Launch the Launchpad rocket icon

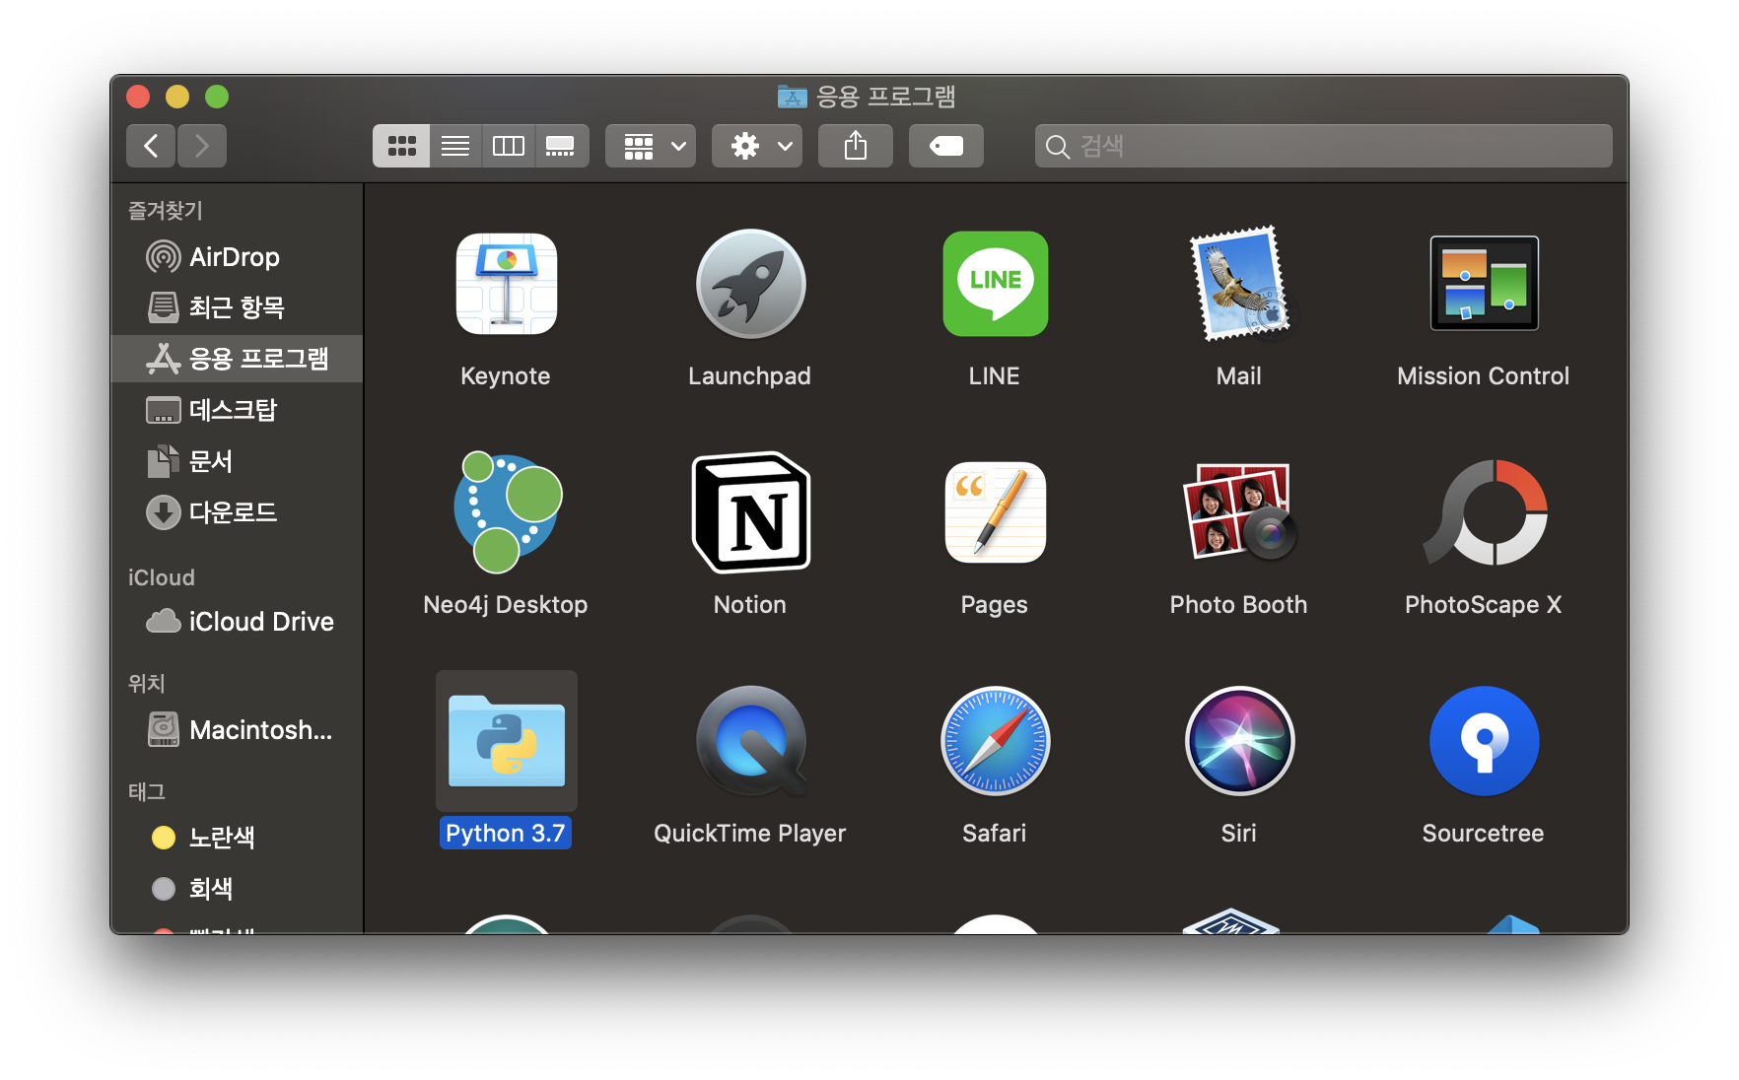point(750,284)
